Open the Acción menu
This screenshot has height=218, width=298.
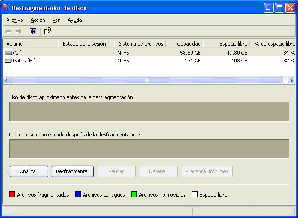tap(38, 20)
